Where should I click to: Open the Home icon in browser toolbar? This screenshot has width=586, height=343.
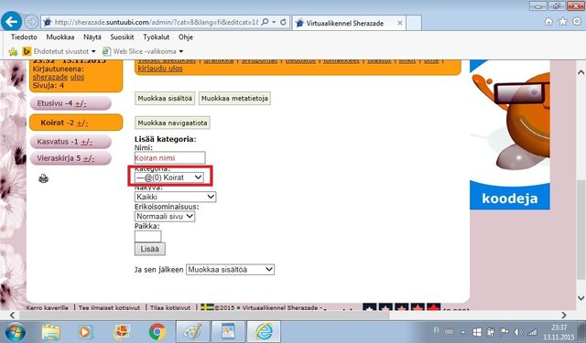coord(548,22)
